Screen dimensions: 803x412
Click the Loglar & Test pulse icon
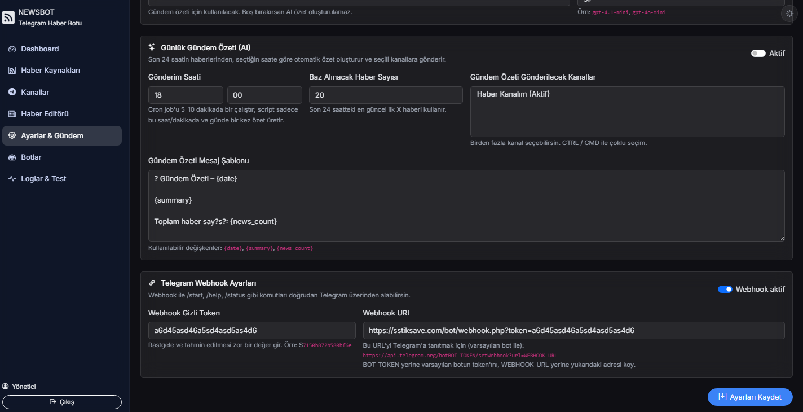(x=12, y=179)
